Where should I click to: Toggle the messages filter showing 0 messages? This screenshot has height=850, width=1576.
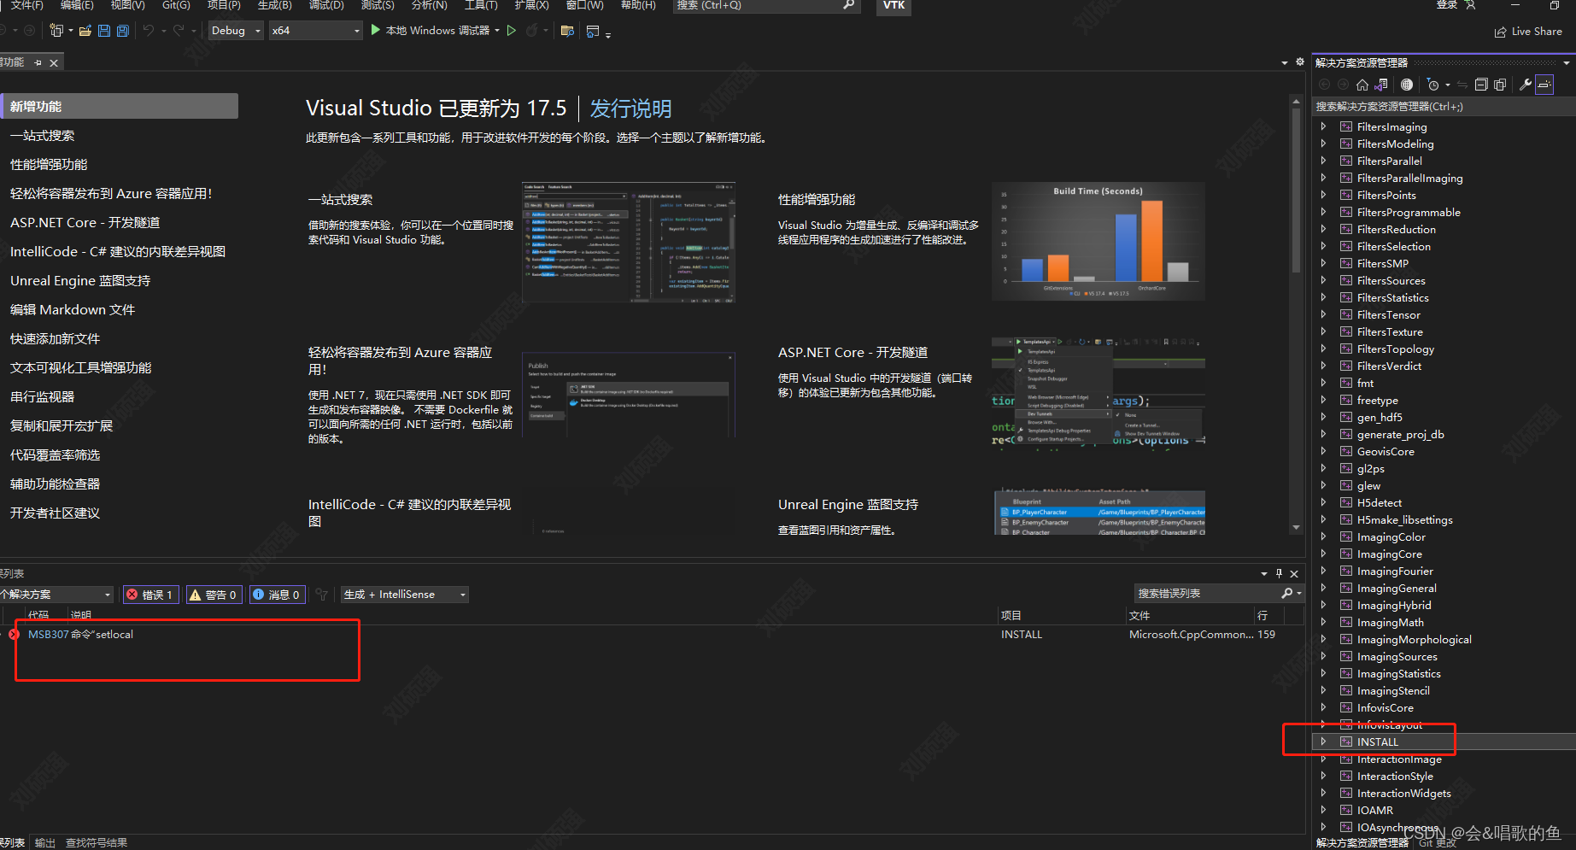click(277, 595)
